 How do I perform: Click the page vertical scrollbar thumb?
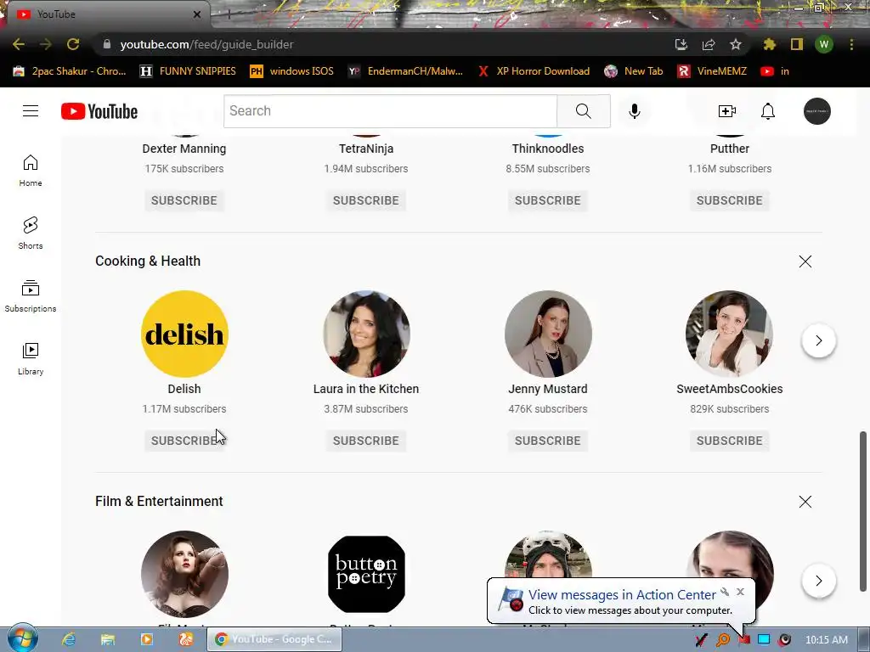(x=863, y=511)
